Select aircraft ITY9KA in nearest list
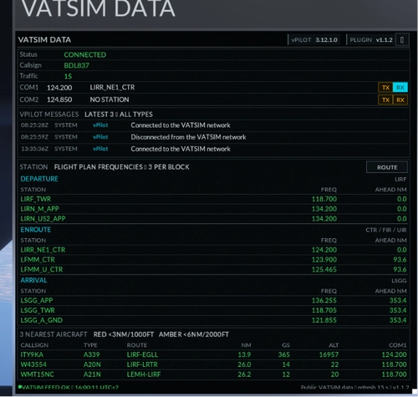418x397 pixels. 213,354
